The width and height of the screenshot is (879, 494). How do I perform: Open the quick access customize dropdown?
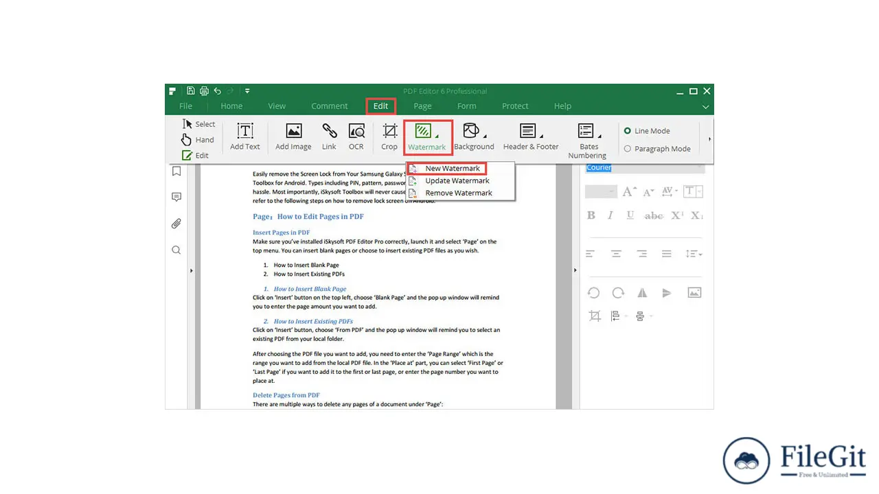coord(247,91)
